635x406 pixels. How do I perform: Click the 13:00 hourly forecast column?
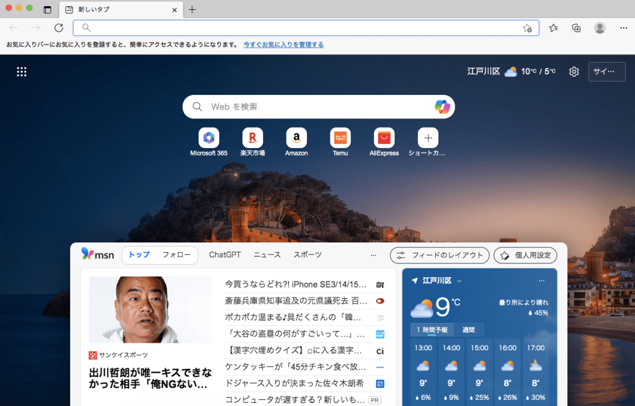click(x=423, y=373)
